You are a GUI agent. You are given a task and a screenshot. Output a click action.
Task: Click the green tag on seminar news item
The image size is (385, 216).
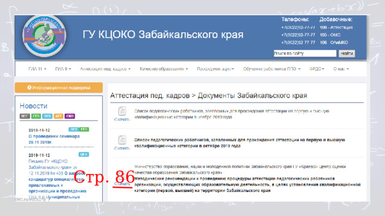[84, 130]
